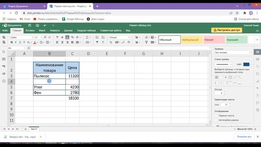Click the AutoSum sigma icon
Screen dimensions: 261x147
tap(87, 37)
